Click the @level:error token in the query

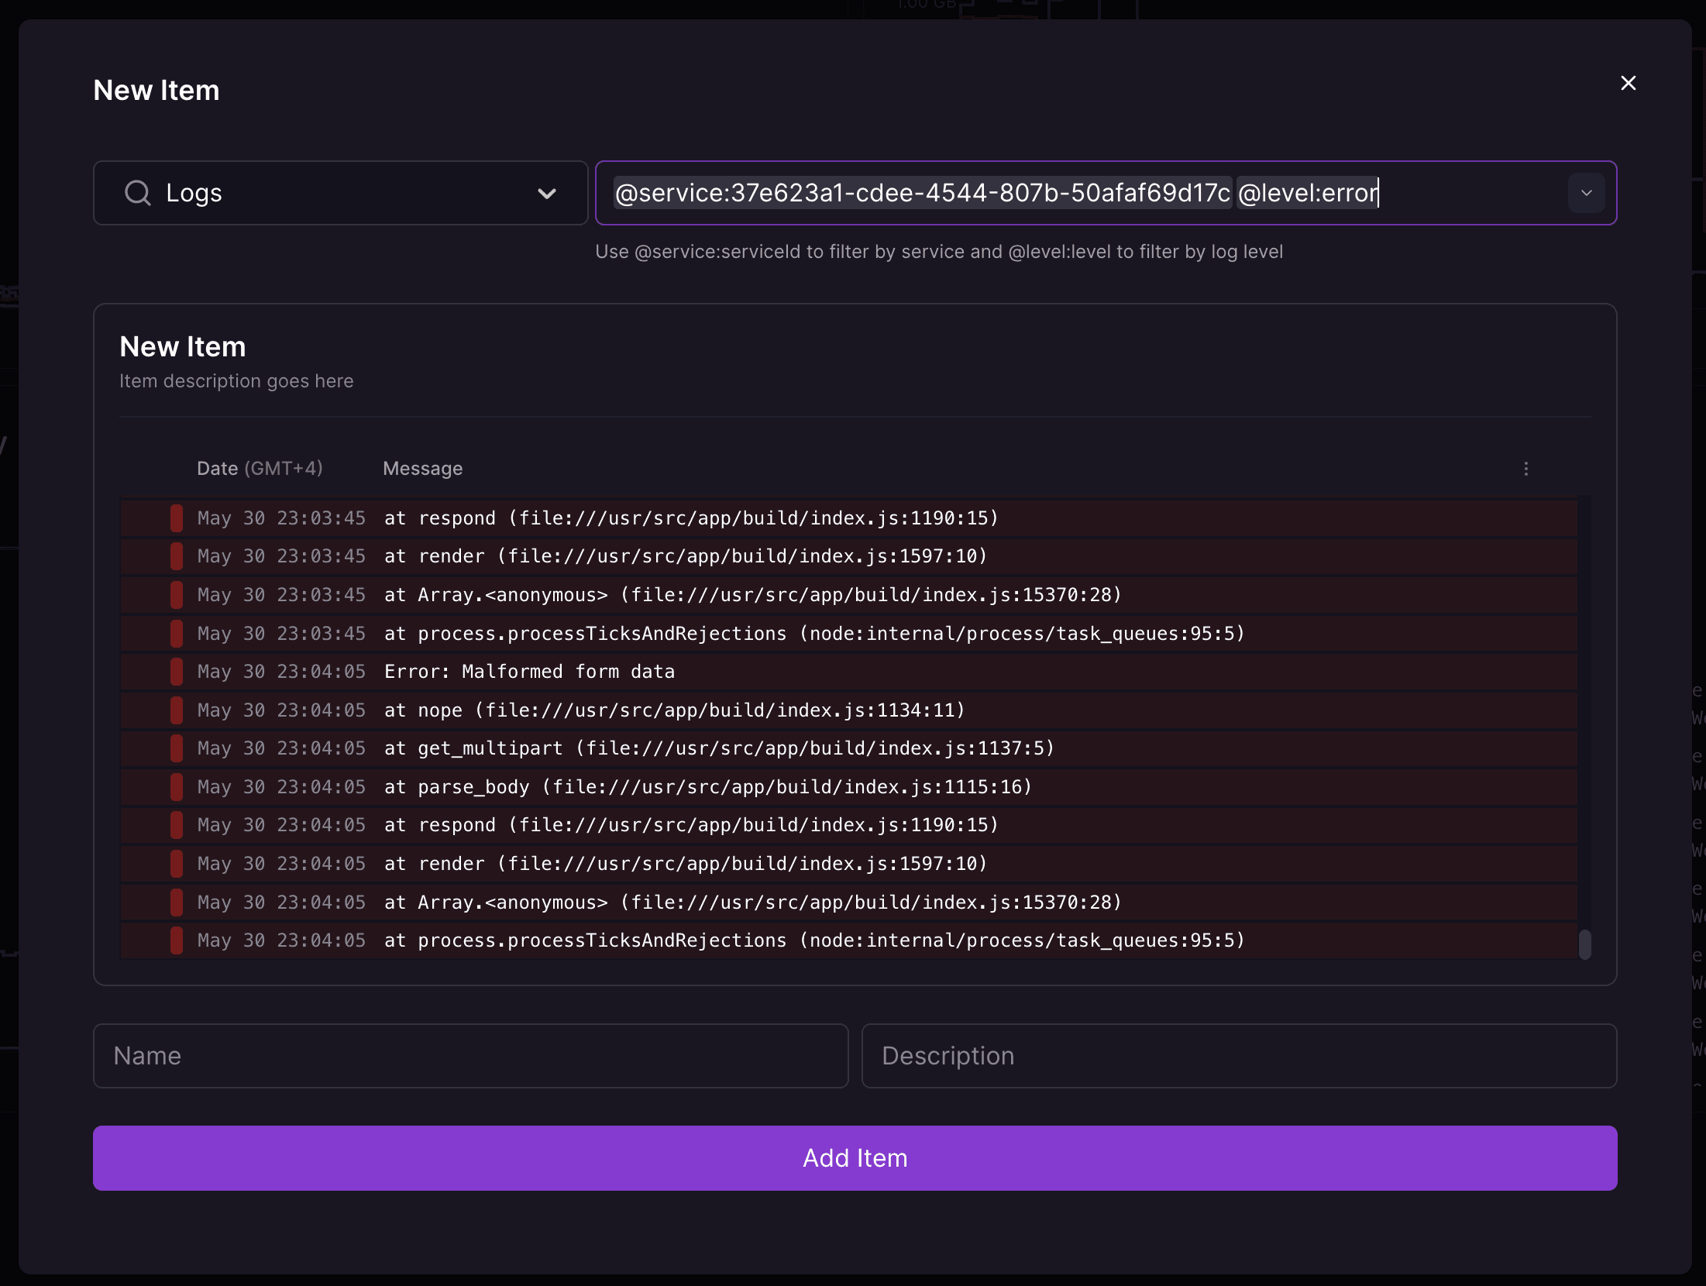[1308, 193]
